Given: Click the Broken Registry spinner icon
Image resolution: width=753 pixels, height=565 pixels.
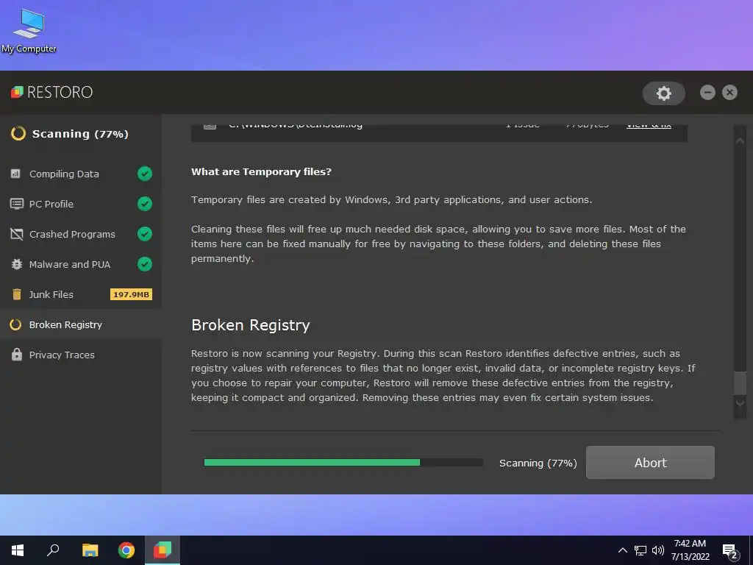Looking at the screenshot, I should [x=15, y=324].
